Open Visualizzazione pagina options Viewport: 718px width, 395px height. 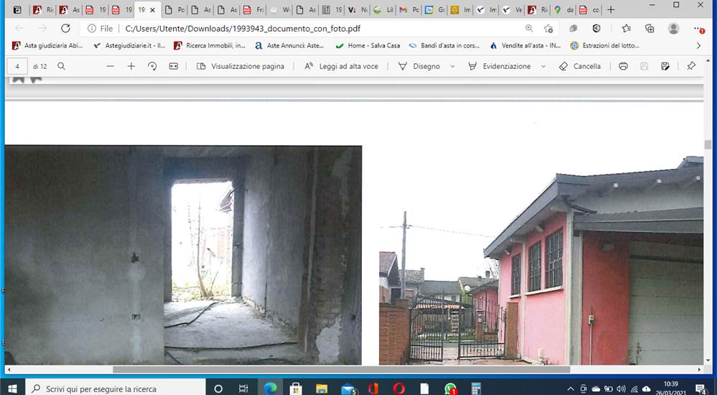pyautogui.click(x=241, y=67)
